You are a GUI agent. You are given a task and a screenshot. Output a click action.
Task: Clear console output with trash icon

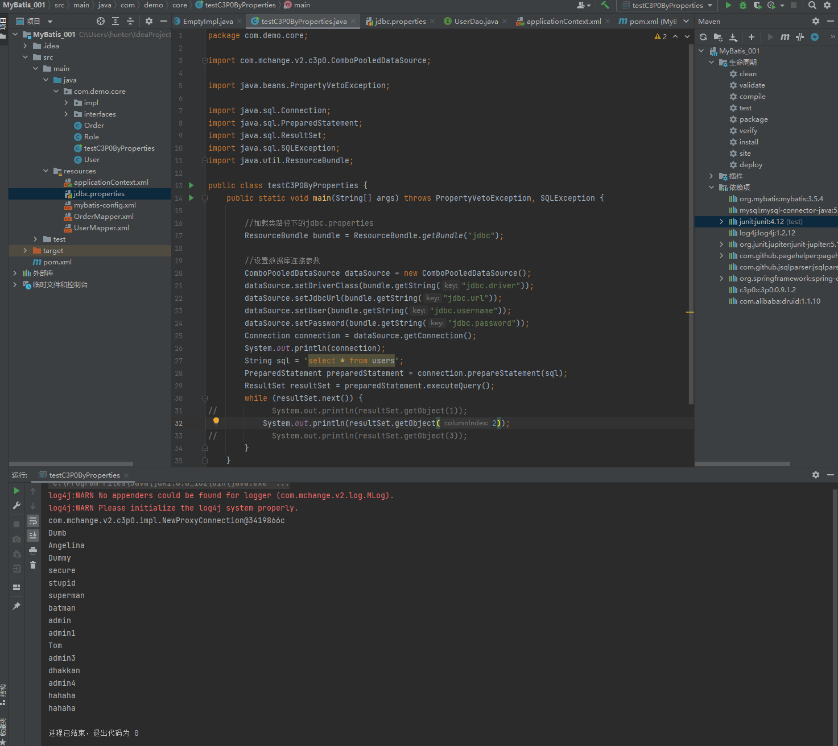tap(33, 565)
